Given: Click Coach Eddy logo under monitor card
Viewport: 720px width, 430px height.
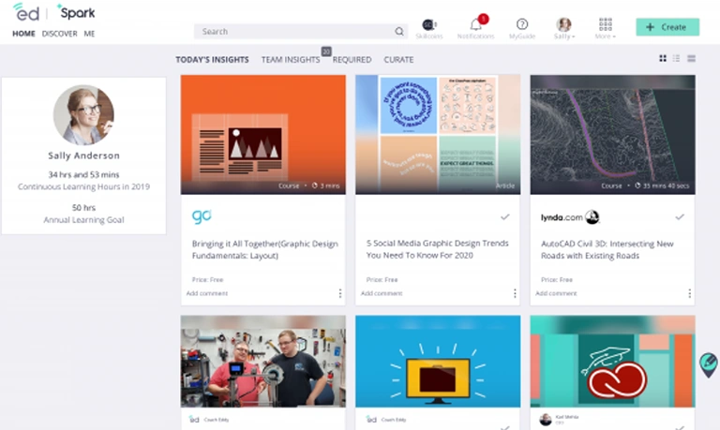Looking at the screenshot, I should 371,420.
